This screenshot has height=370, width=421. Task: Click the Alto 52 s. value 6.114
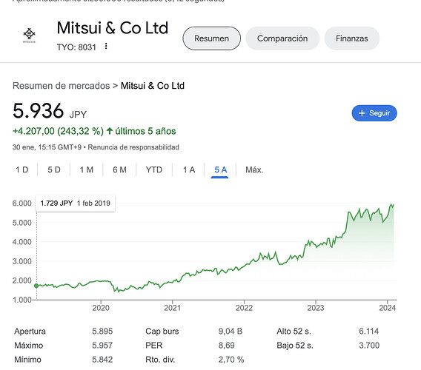coord(369,332)
